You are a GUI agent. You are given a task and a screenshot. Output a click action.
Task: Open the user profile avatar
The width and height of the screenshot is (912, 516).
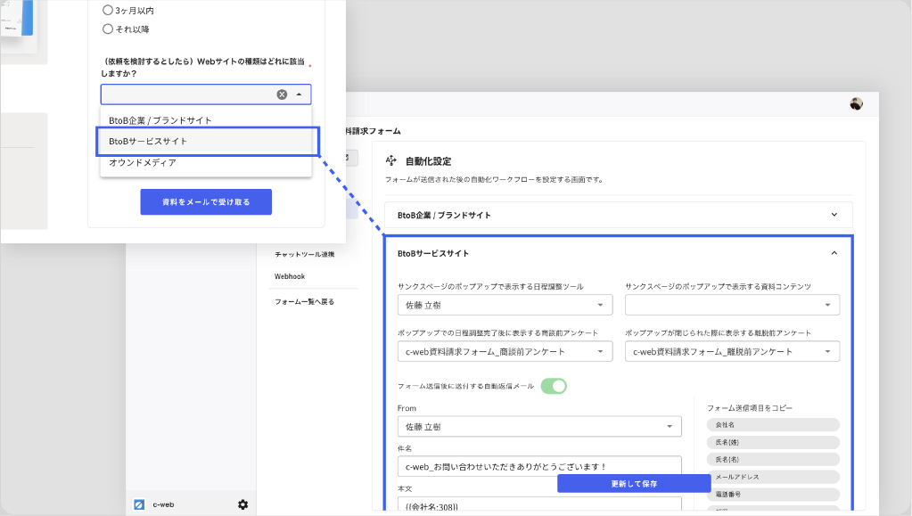[x=856, y=104]
